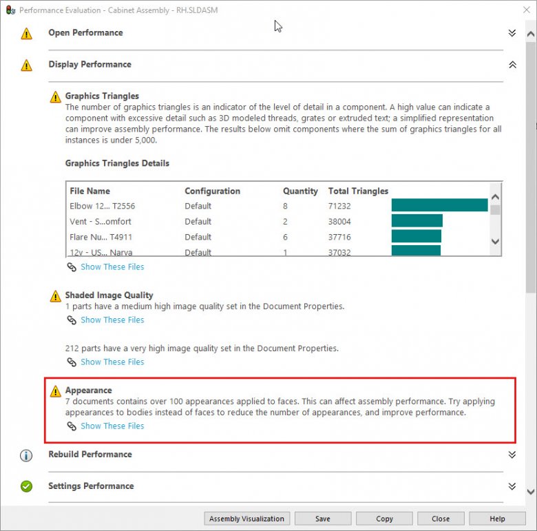The height and width of the screenshot is (531, 537).
Task: Select the Elbow 12... T2556 row
Action: tap(278, 206)
